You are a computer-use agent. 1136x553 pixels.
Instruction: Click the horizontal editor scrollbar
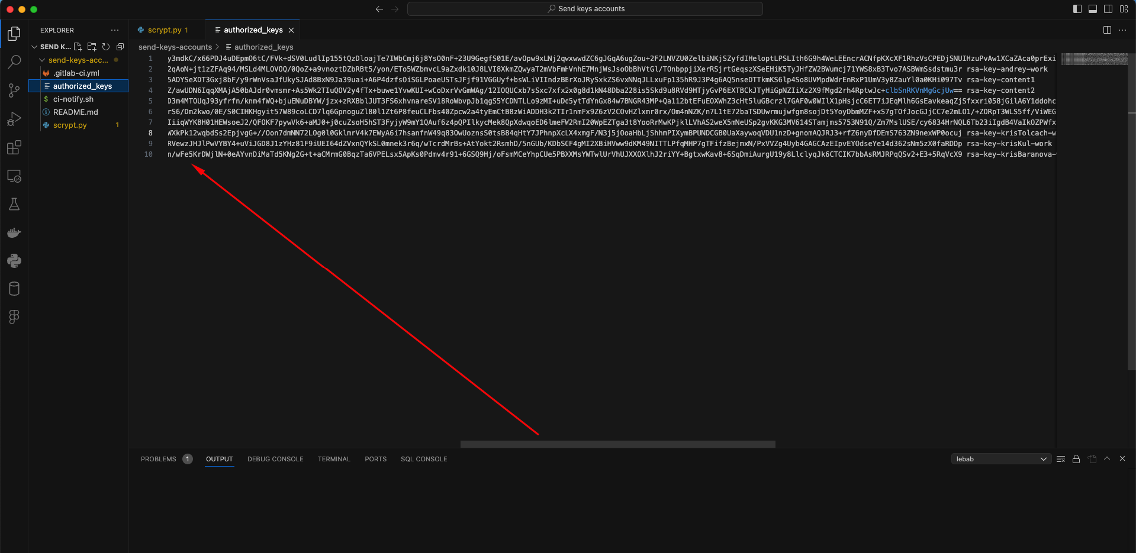click(x=618, y=444)
